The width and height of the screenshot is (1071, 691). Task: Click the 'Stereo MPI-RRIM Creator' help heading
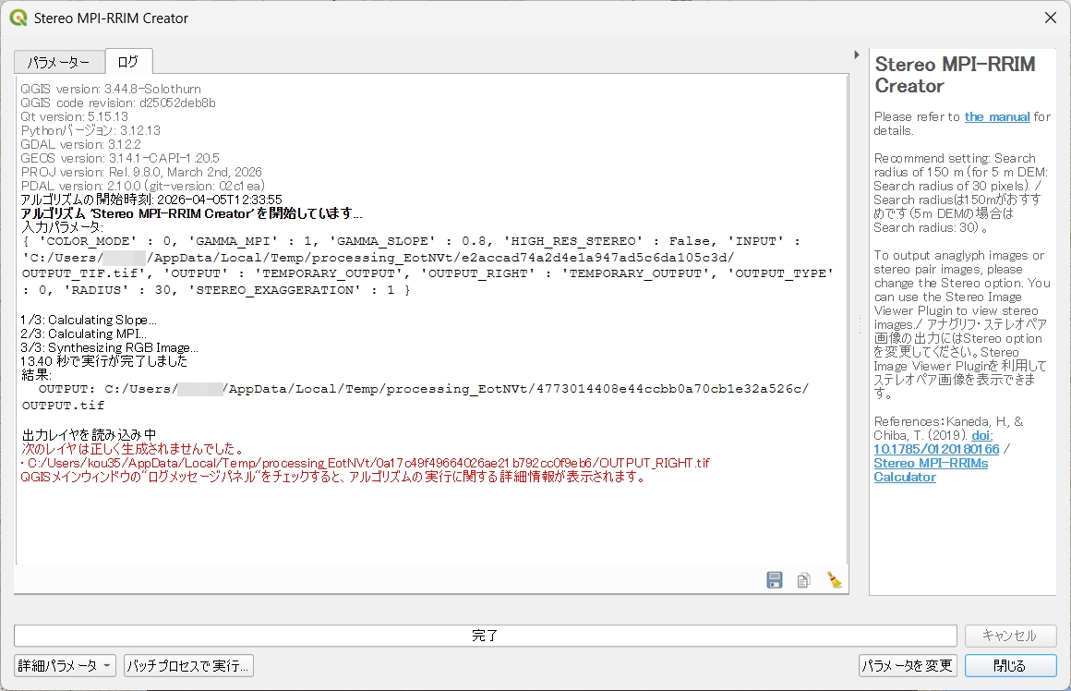pyautogui.click(x=955, y=75)
